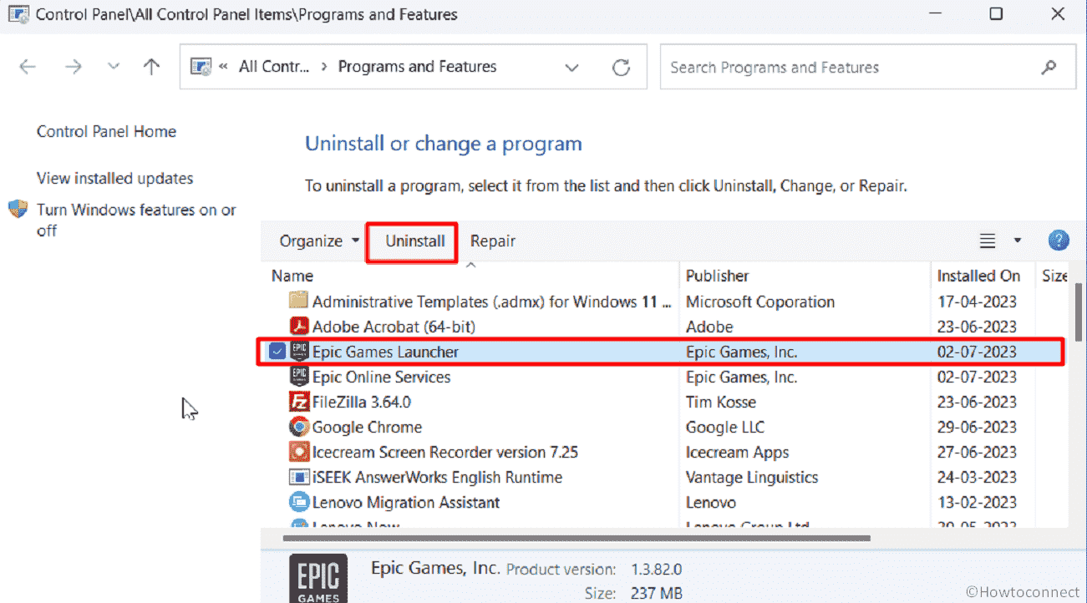Click the title bar Control Panel icon
Screen dimensions: 1087x603
click(x=17, y=14)
